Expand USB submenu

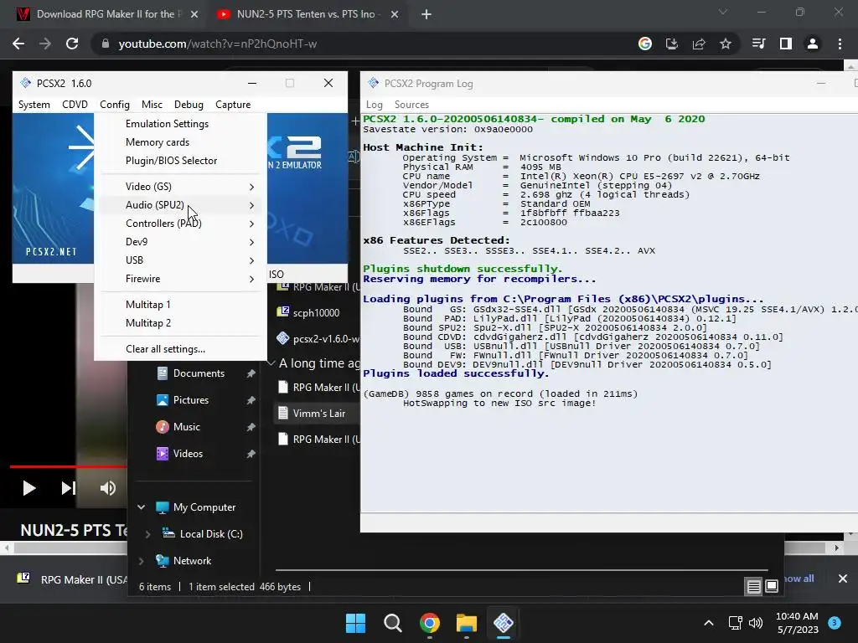coord(181,260)
